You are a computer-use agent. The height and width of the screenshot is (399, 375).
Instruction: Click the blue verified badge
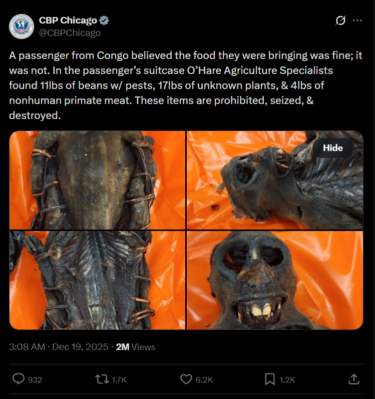pos(104,20)
